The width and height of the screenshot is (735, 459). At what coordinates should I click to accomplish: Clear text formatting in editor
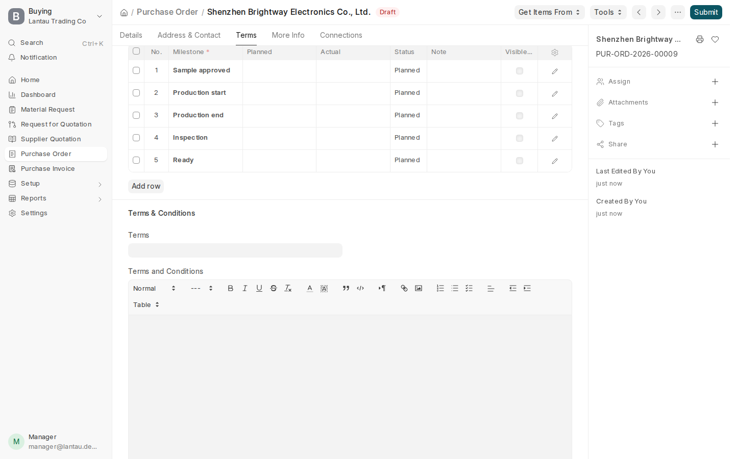tap(288, 288)
